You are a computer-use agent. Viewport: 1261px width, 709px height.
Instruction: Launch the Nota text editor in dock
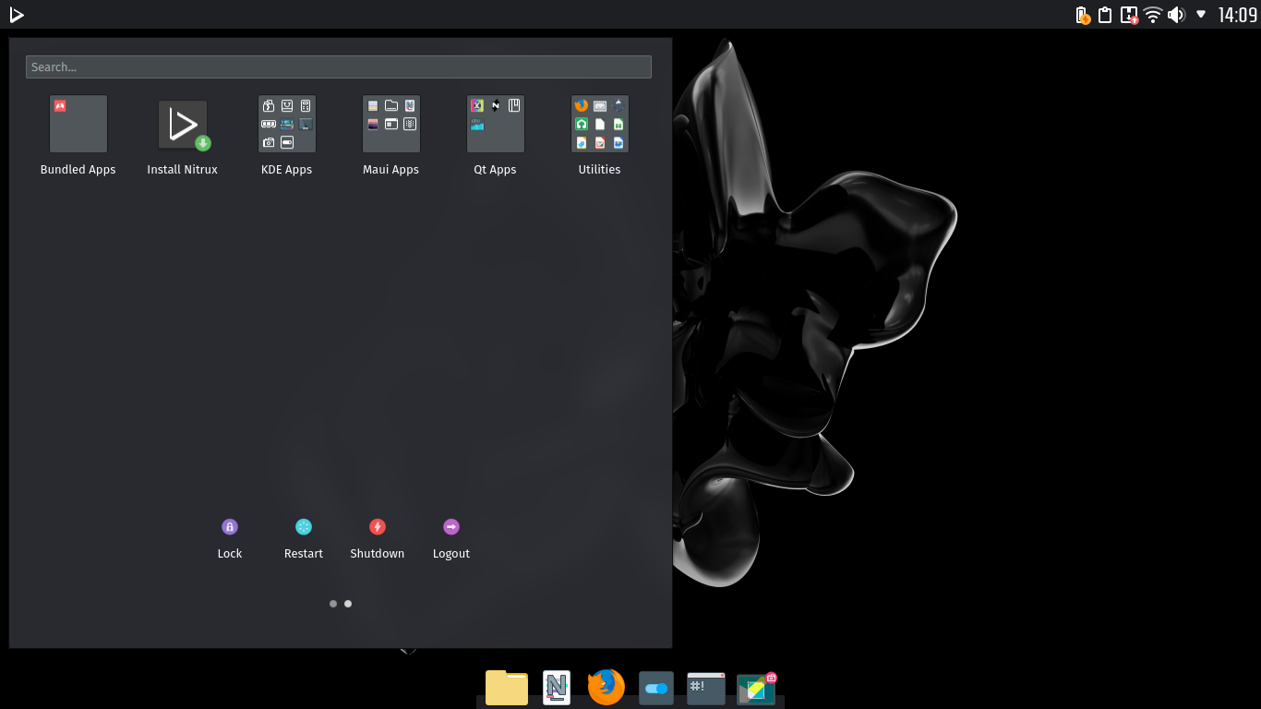click(x=557, y=688)
